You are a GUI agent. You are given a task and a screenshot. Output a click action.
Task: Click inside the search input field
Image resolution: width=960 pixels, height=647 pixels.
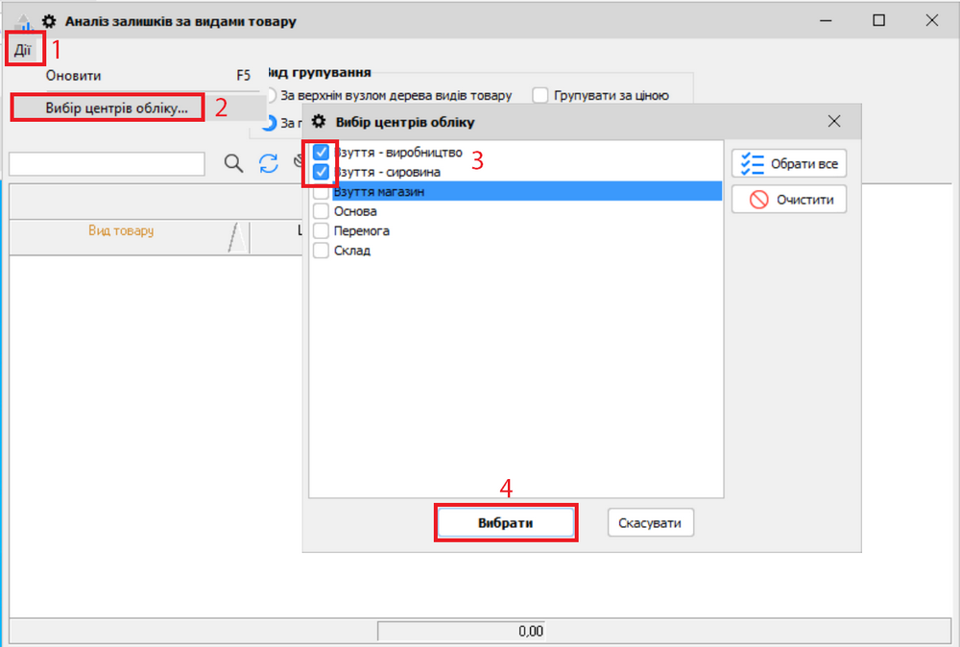[106, 163]
